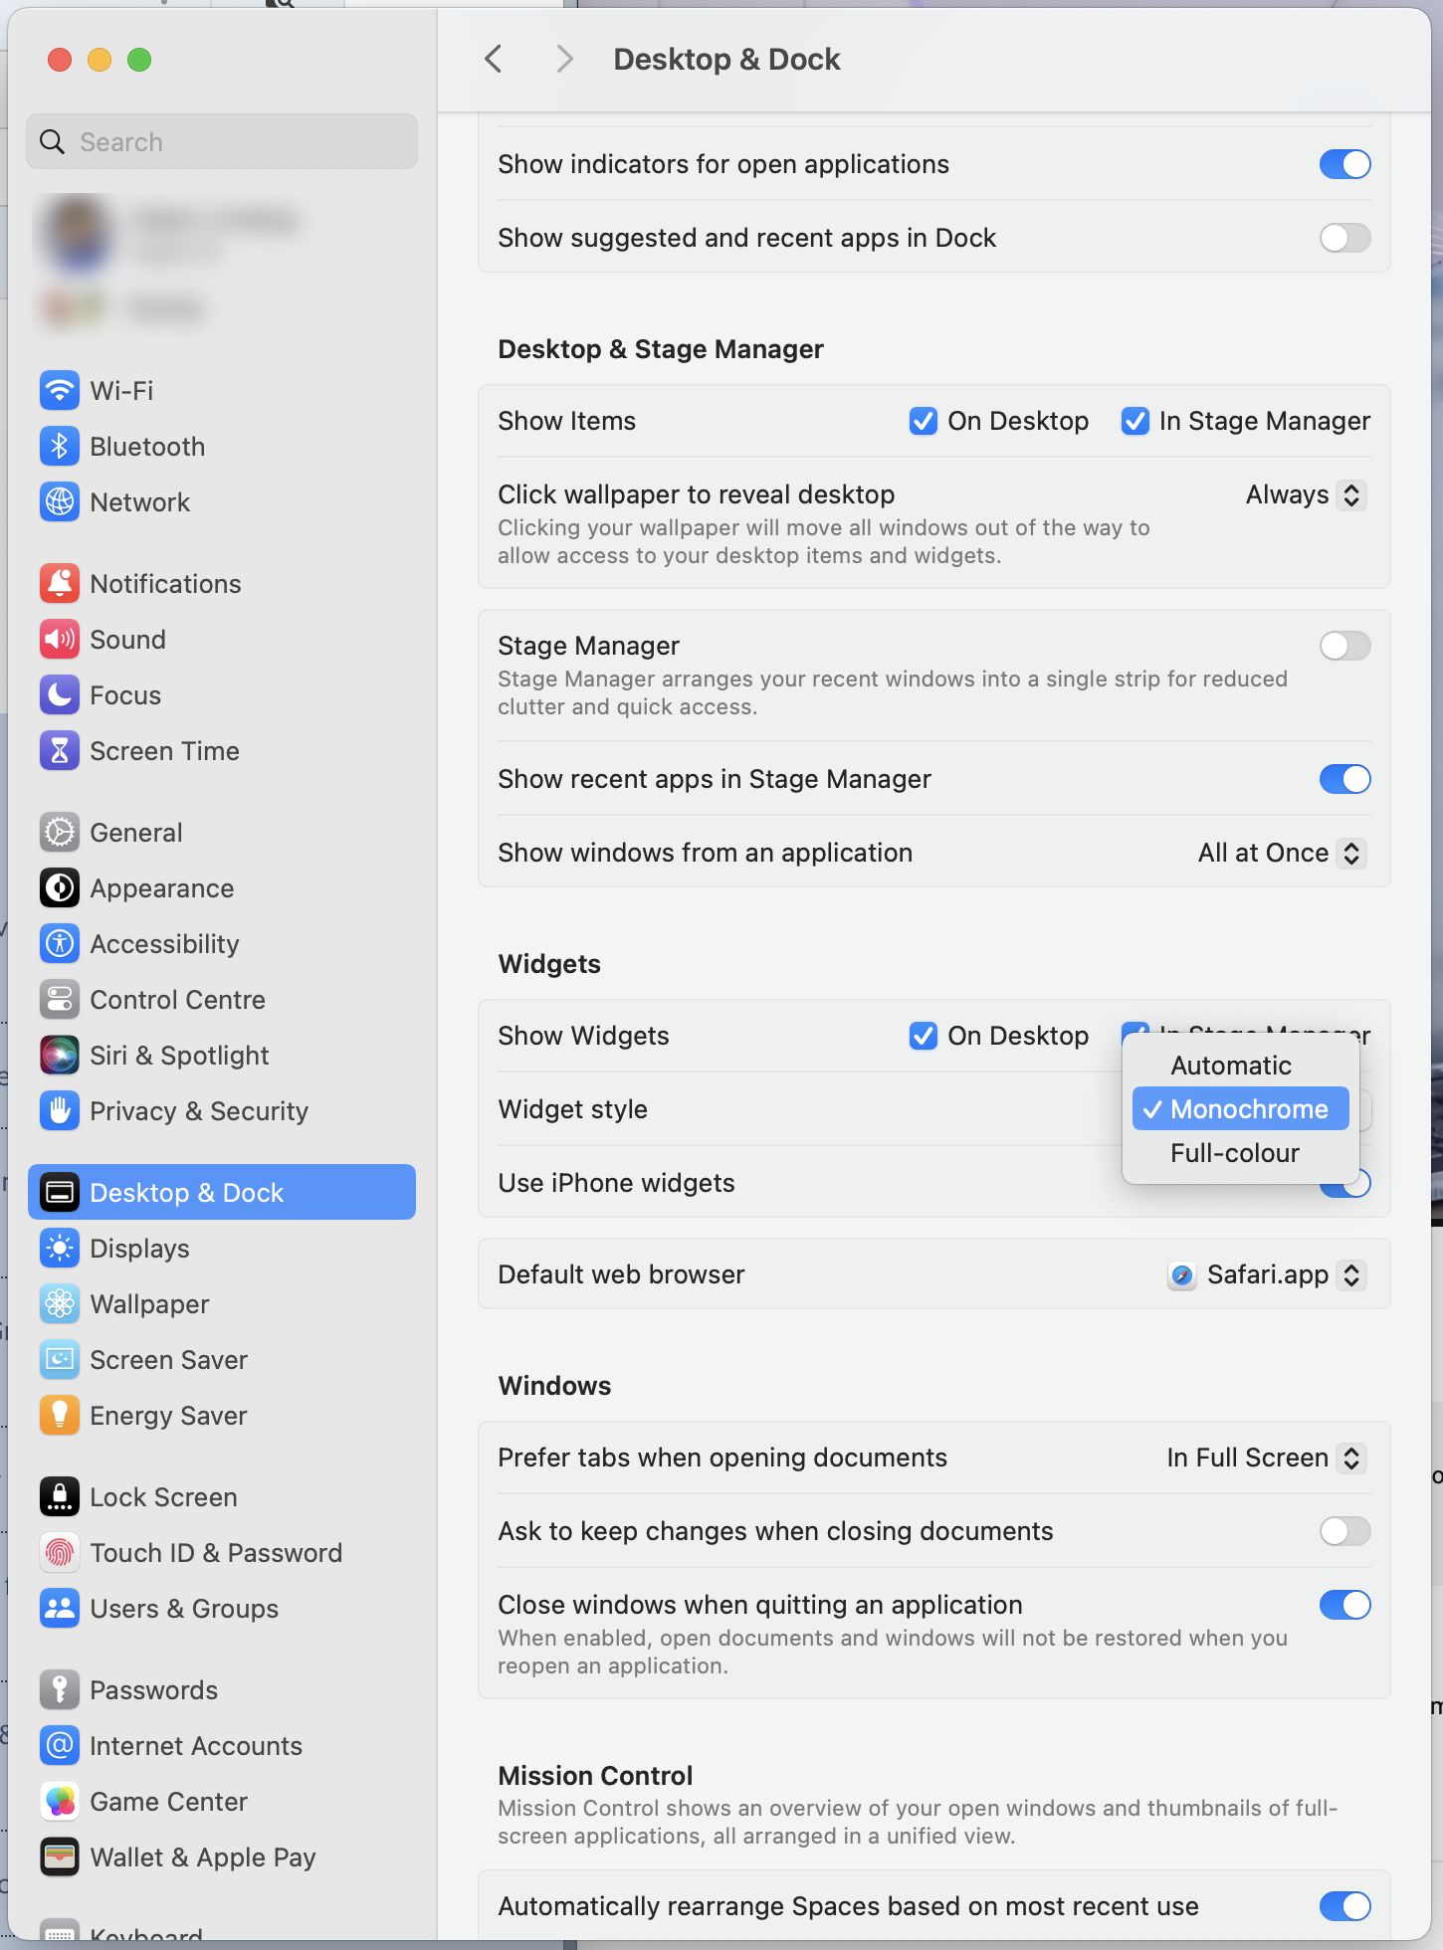Select the Sound speaker icon
This screenshot has height=1950, width=1443.
[60, 639]
